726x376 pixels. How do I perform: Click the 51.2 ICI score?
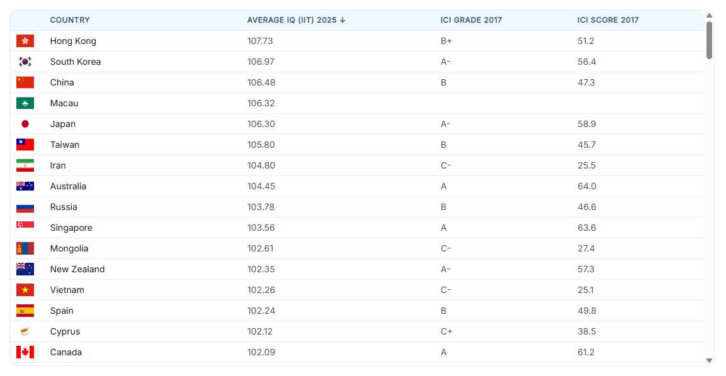(586, 41)
